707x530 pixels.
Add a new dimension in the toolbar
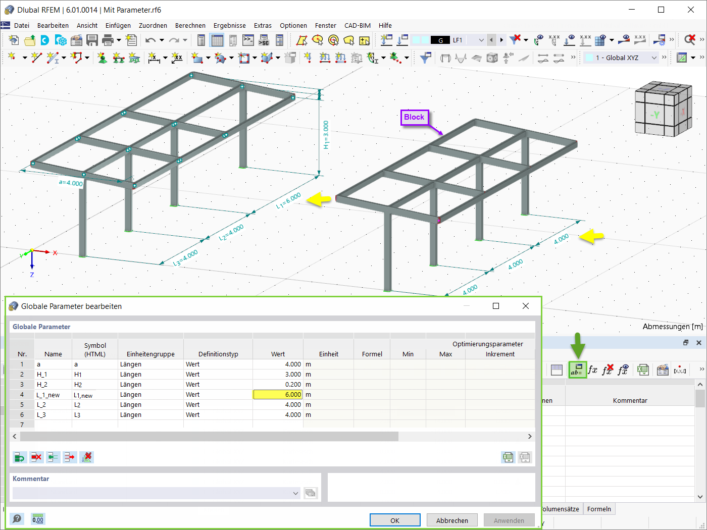tap(154, 58)
